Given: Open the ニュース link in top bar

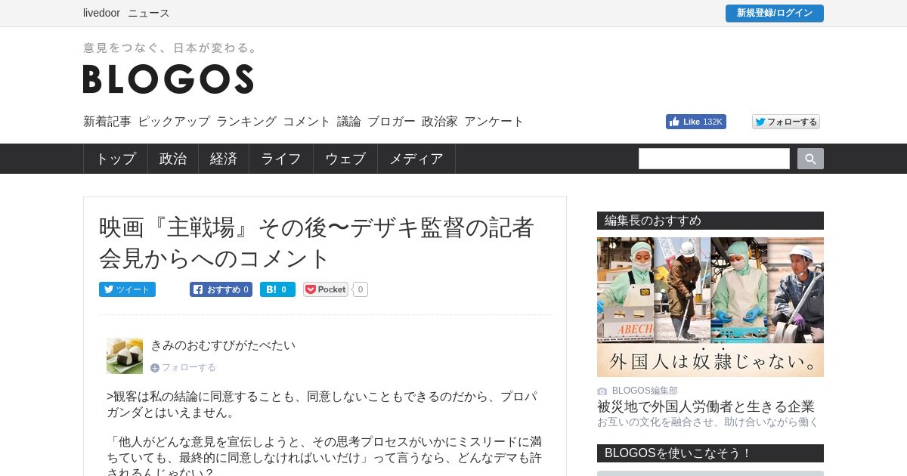Looking at the screenshot, I should coord(148,13).
